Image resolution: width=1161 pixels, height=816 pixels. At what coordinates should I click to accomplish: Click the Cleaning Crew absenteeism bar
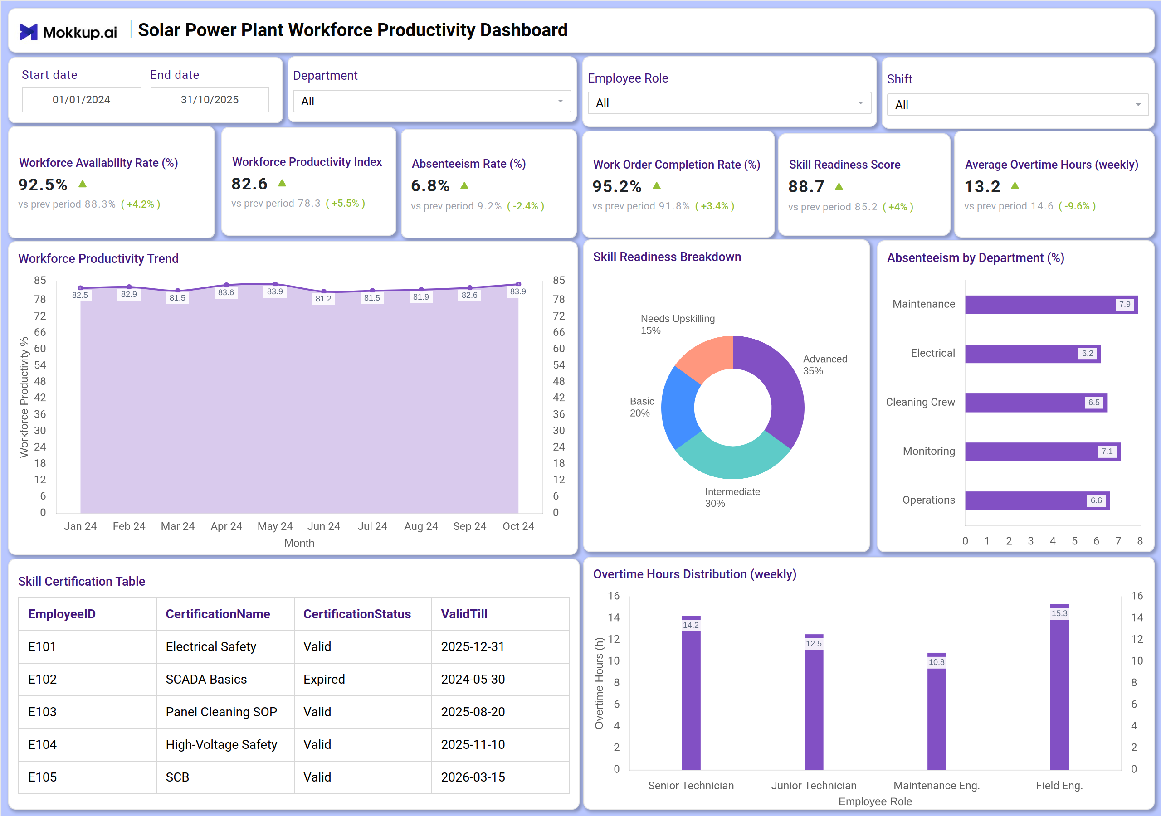(1036, 403)
